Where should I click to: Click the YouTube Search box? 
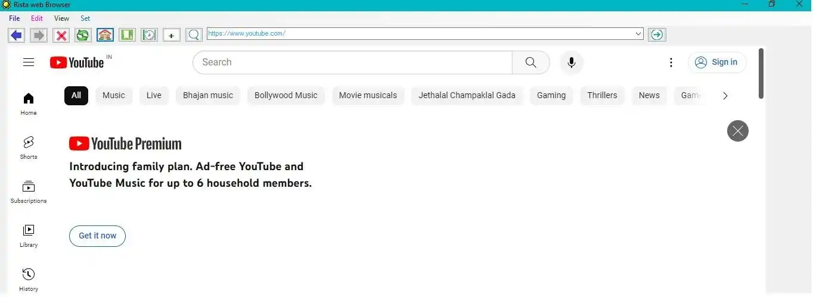coord(352,62)
